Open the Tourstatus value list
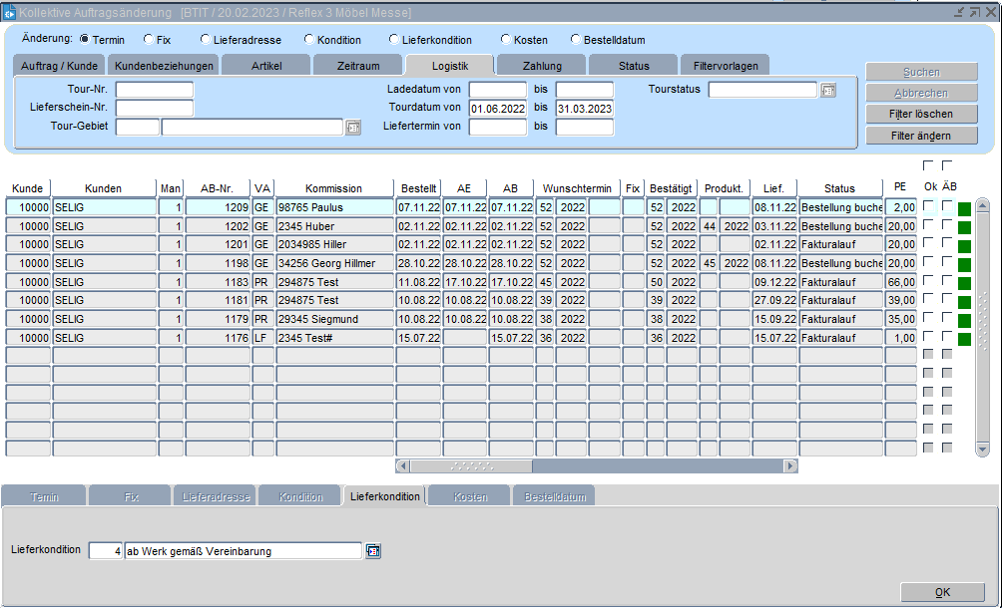 [x=828, y=91]
